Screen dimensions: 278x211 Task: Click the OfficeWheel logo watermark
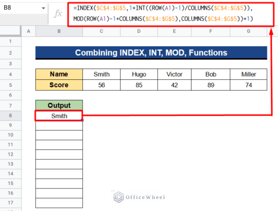[139, 197]
